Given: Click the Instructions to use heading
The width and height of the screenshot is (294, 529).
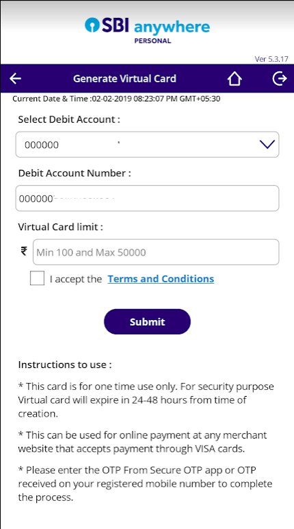Looking at the screenshot, I should point(65,365).
